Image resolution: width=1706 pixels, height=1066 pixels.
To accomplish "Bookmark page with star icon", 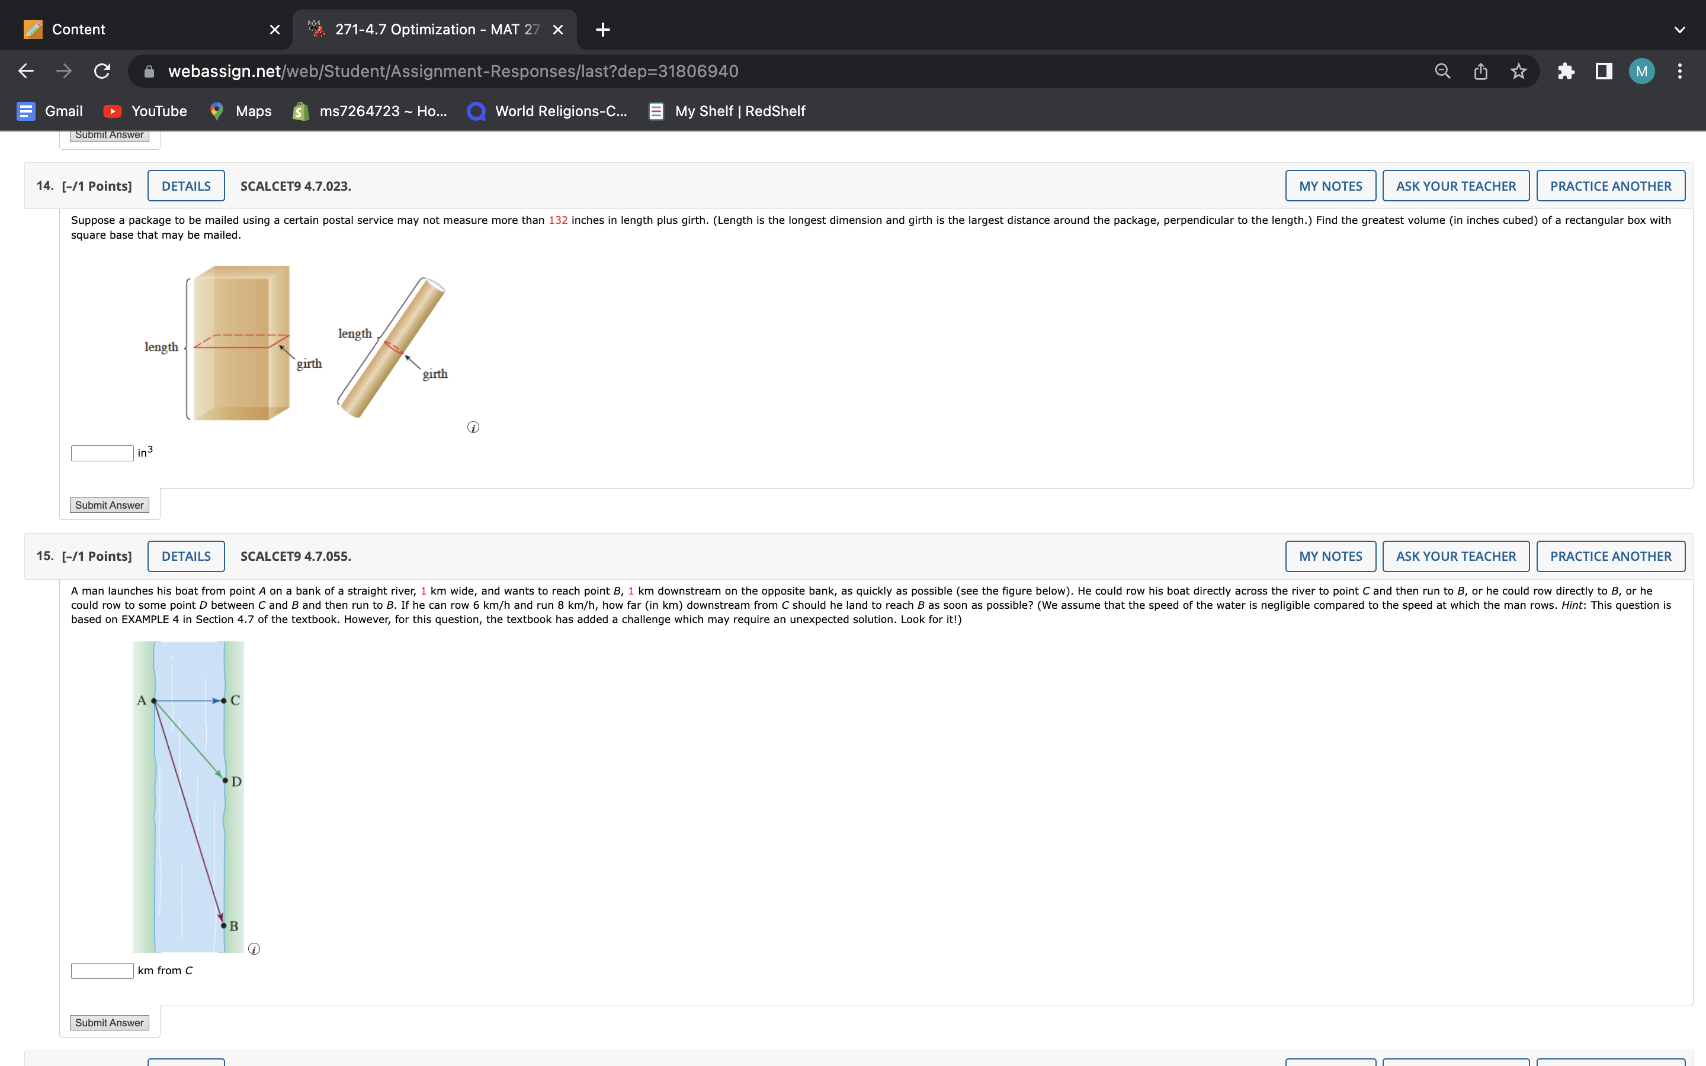I will tap(1518, 71).
